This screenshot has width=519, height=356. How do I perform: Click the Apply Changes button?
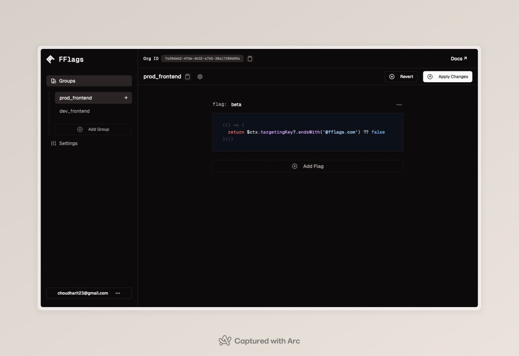(448, 77)
